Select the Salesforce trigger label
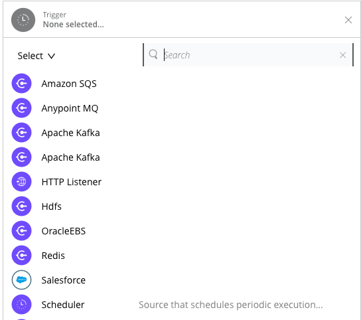Screen dimensions: 361x320 click(x=63, y=280)
